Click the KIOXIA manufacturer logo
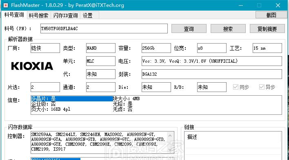Viewport: 289px width, 160px height. pyautogui.click(x=32, y=66)
